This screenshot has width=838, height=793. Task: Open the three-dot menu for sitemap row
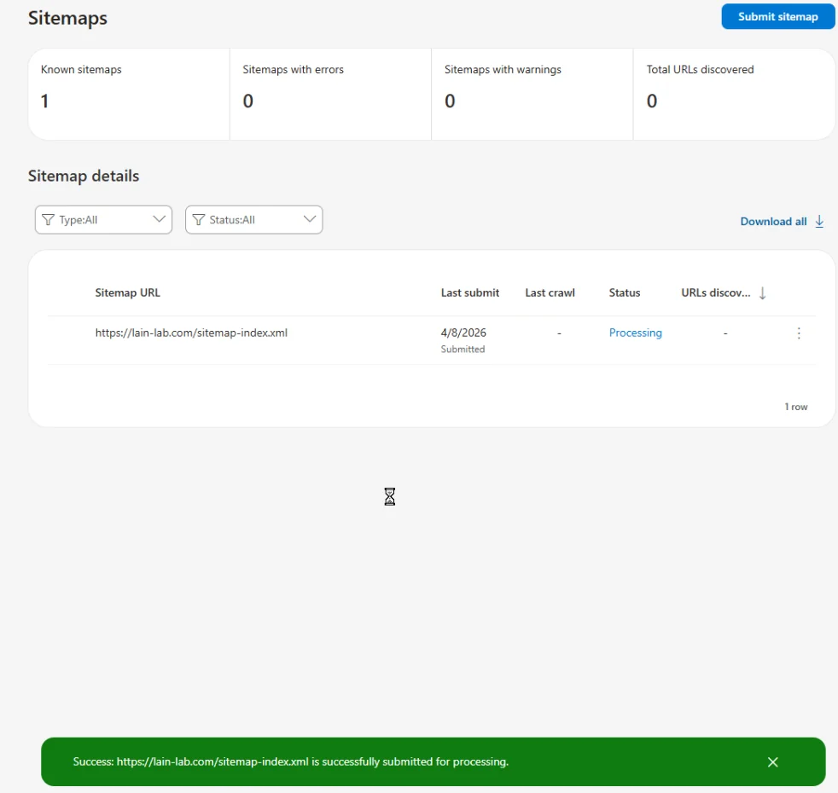(799, 333)
